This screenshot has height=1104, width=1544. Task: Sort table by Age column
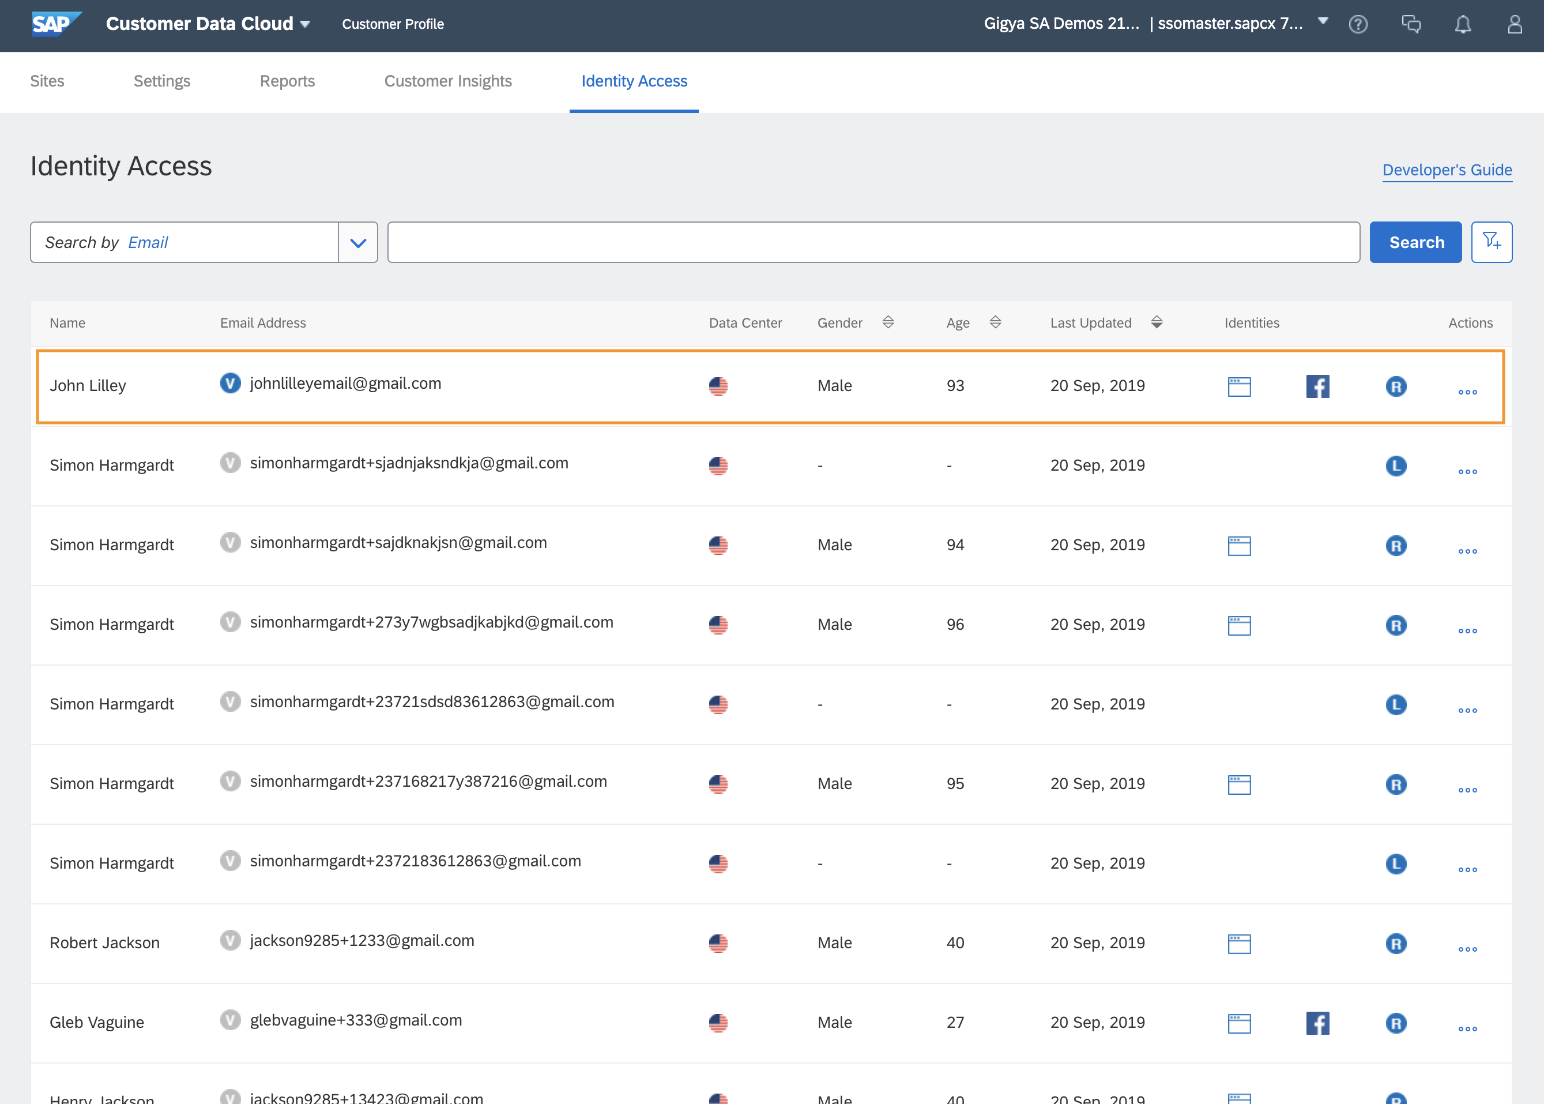995,322
